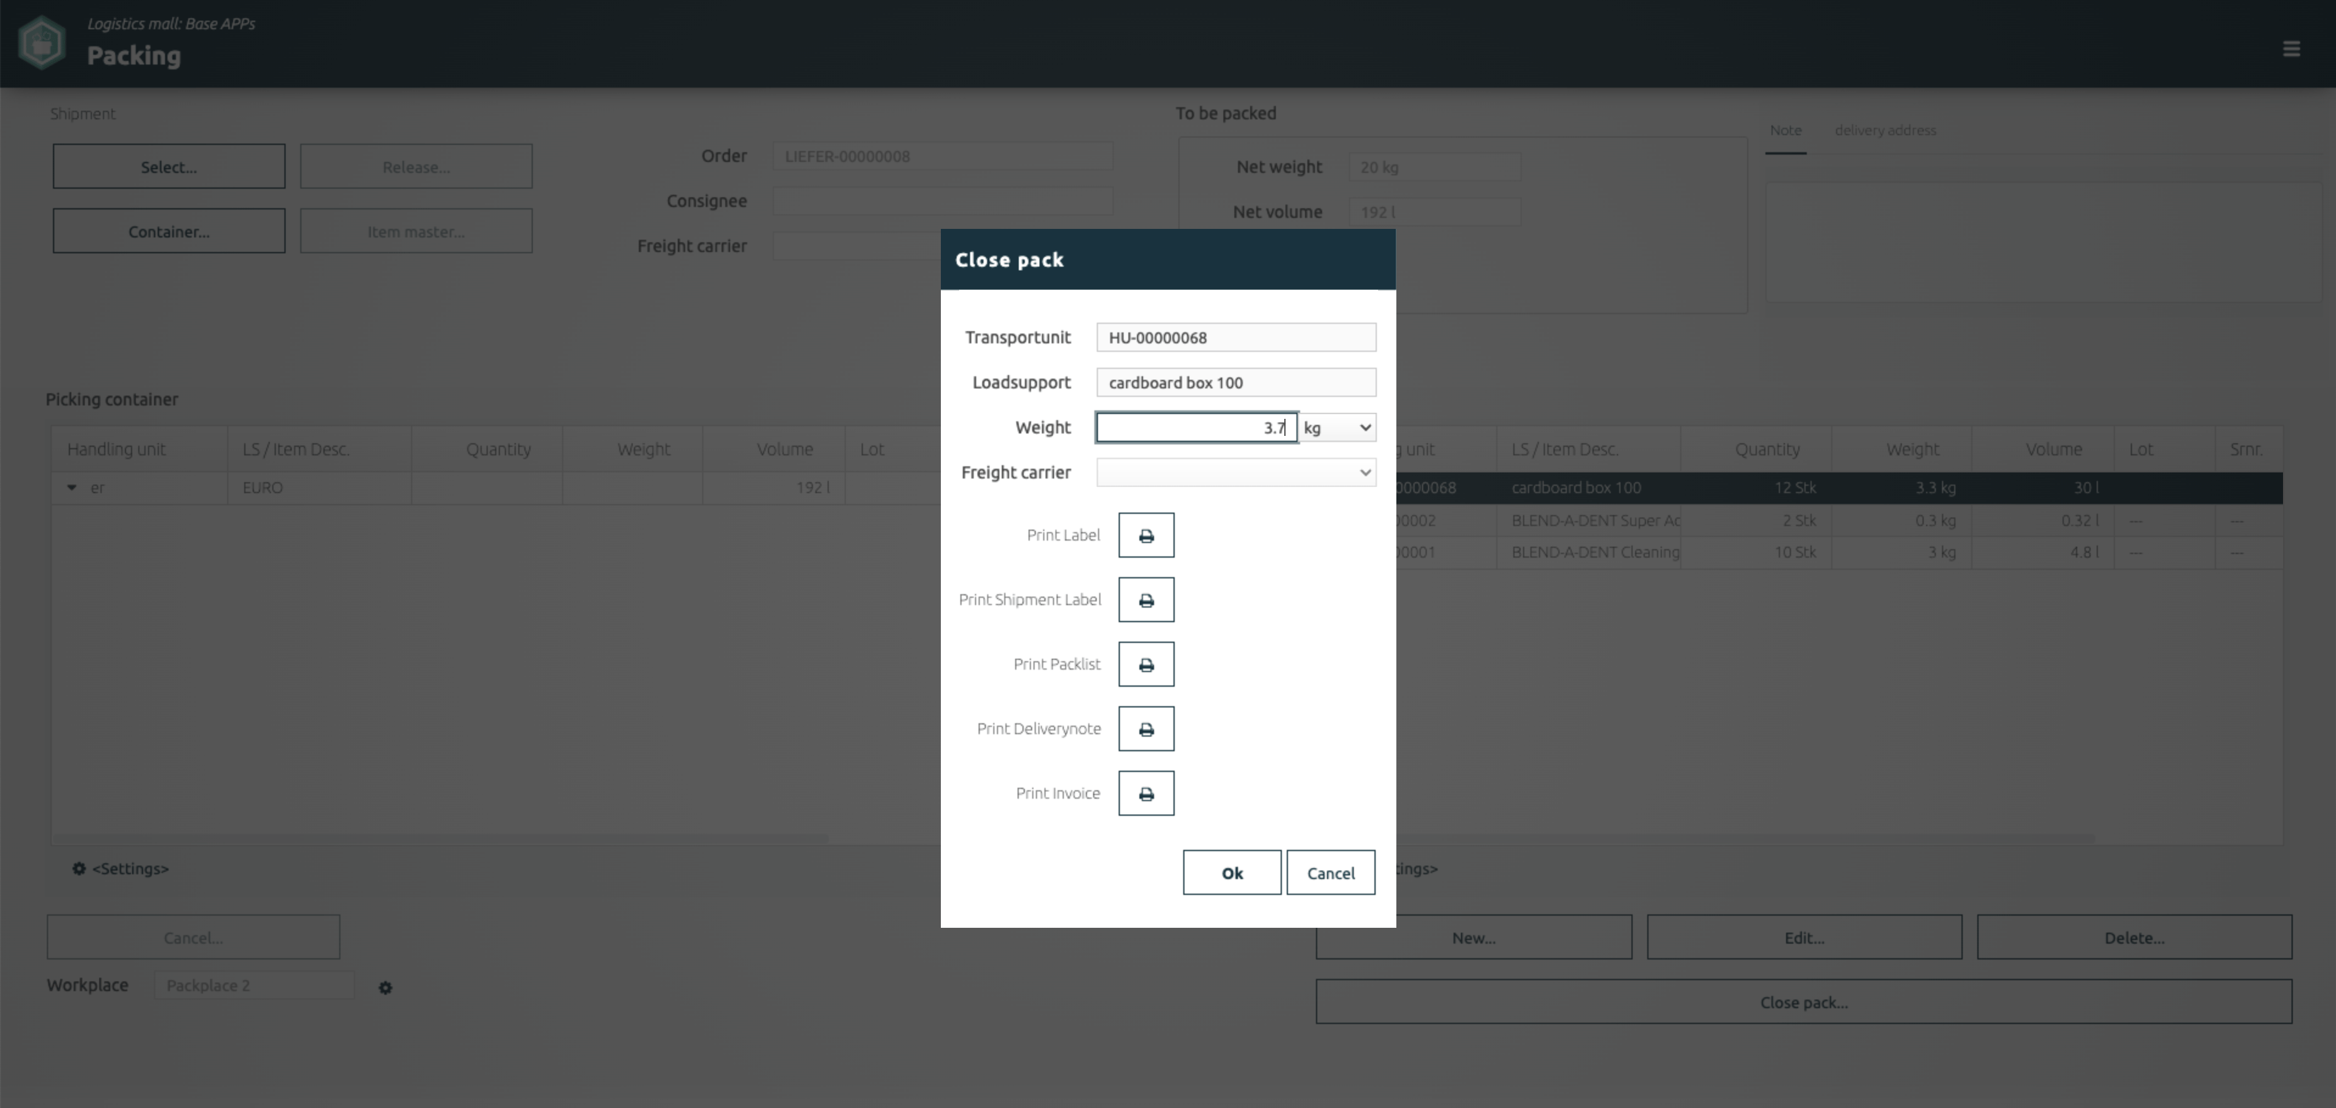Open the weight unit kg dropdown
This screenshot has width=2336, height=1108.
(1337, 427)
